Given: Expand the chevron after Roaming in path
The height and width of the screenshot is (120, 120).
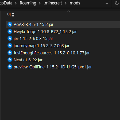Looking at the screenshot, I should click(40, 3).
